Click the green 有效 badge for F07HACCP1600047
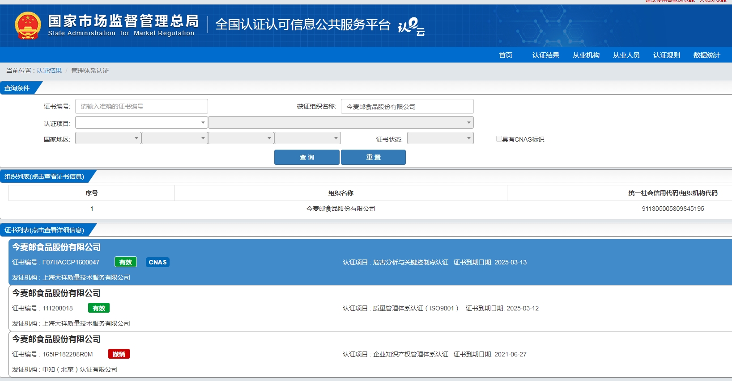 [x=126, y=262]
